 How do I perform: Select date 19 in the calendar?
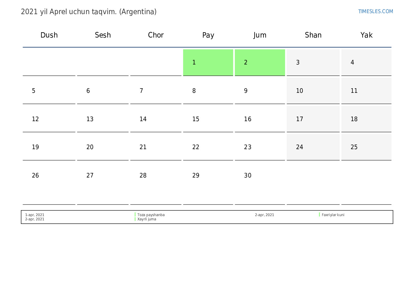point(49,147)
